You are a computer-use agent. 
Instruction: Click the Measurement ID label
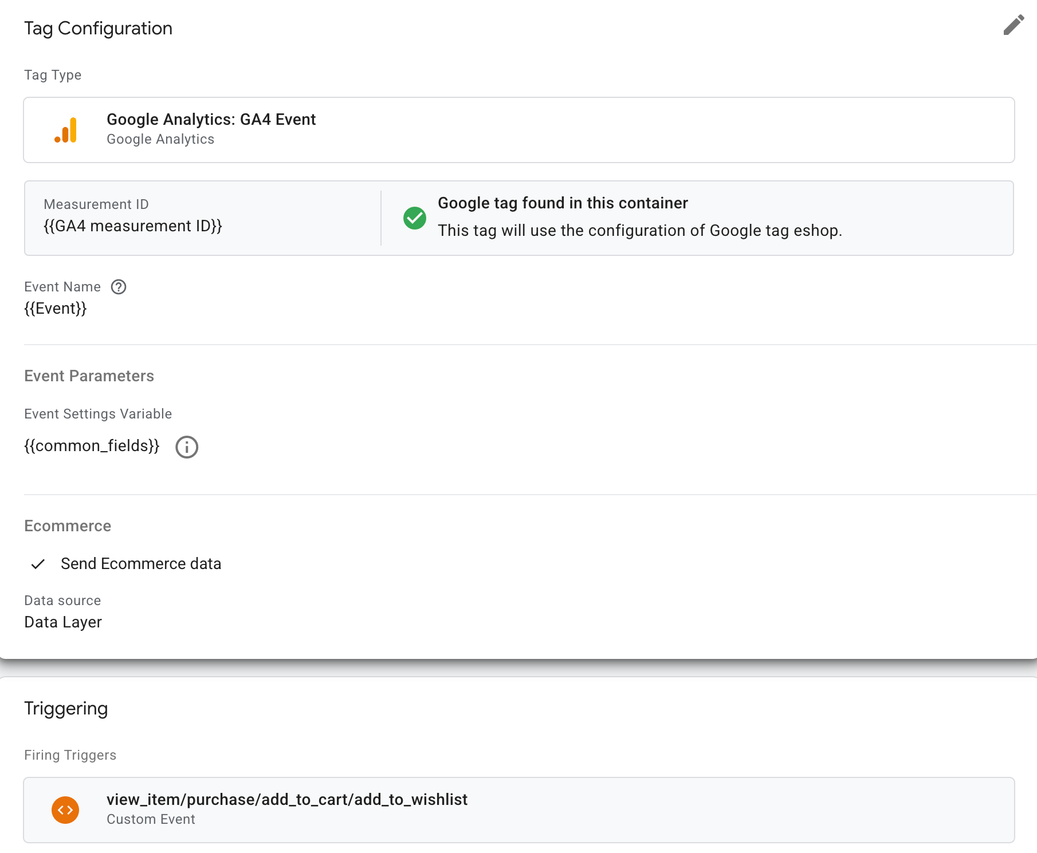coord(96,204)
